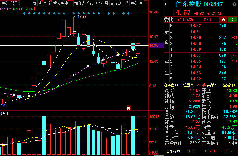Toggle 除权 ex-rights adjustment
The height and width of the screenshot is (156, 238).
pos(99,3)
